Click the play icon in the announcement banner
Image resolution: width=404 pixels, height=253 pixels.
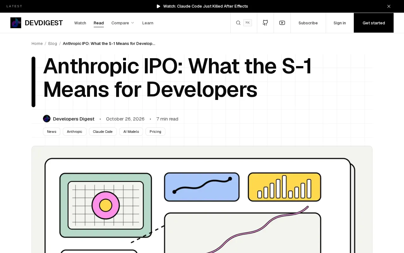point(158,6)
